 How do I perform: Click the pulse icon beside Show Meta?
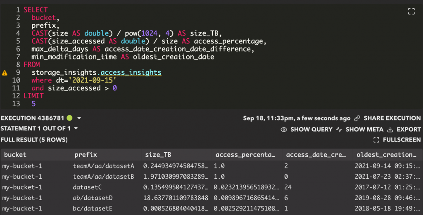click(339, 130)
